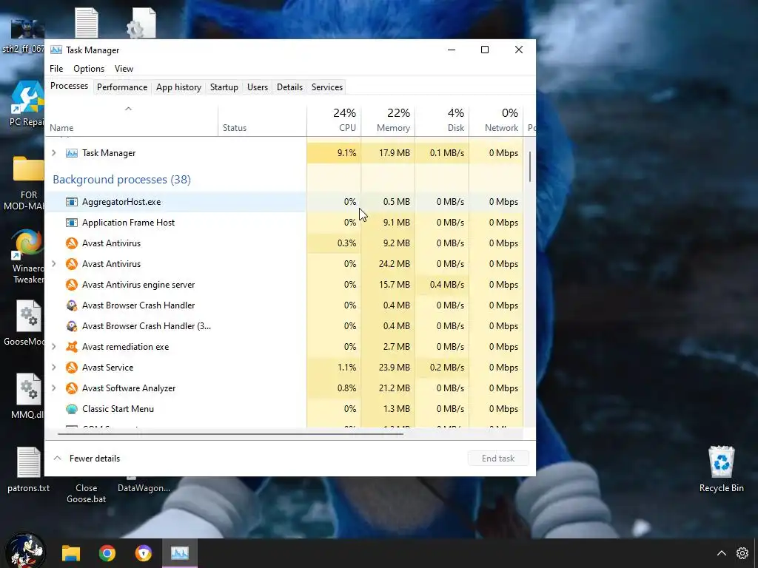Screen dimensions: 758x568
Task: Open File Explorer from the taskbar
Action: pos(70,553)
